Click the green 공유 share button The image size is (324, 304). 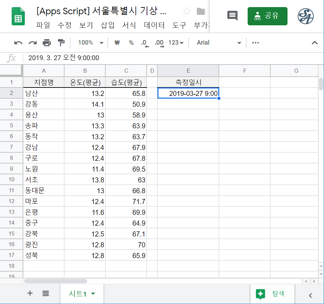pyautogui.click(x=267, y=16)
